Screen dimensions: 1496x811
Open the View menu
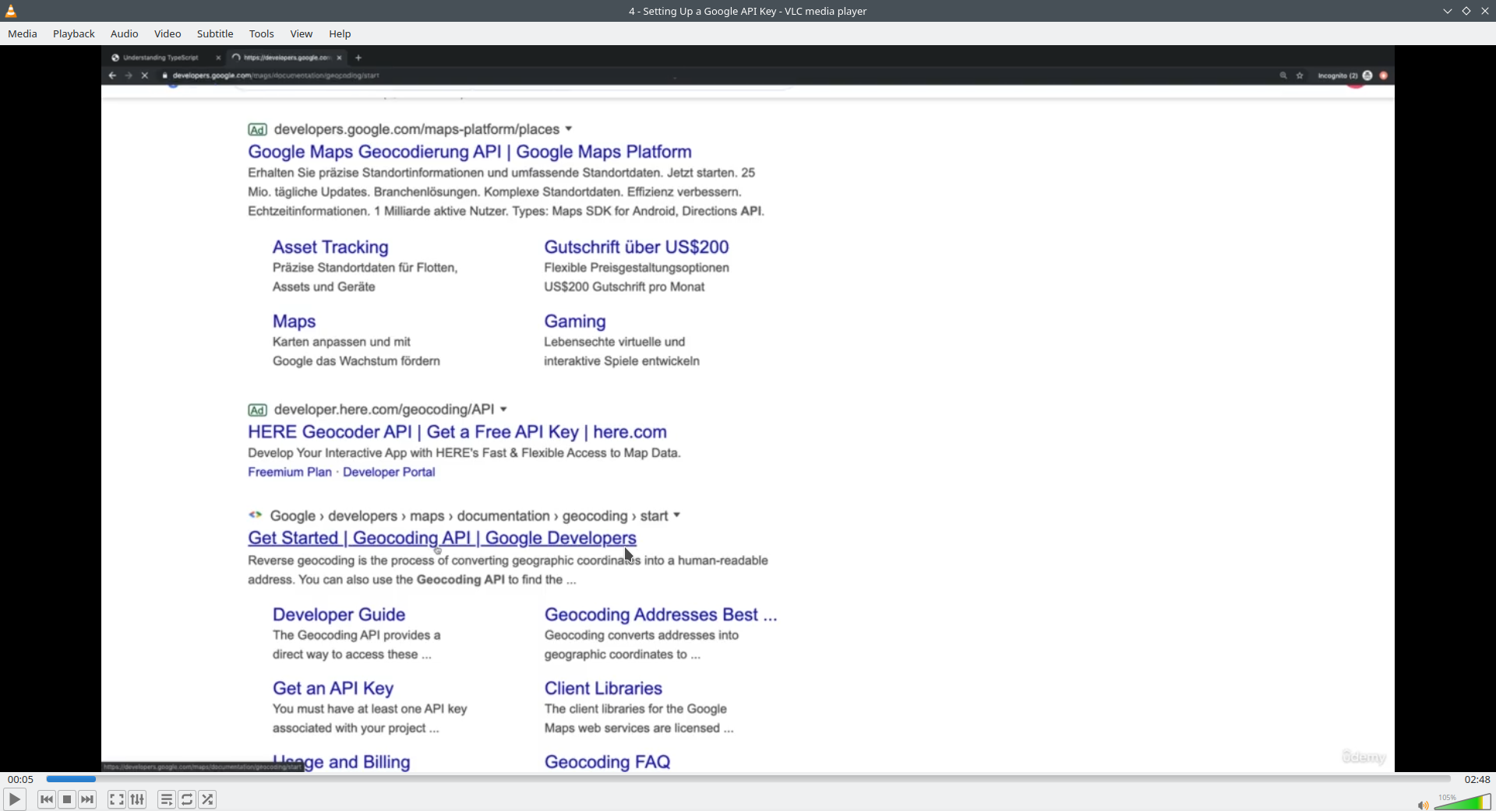pyautogui.click(x=302, y=33)
